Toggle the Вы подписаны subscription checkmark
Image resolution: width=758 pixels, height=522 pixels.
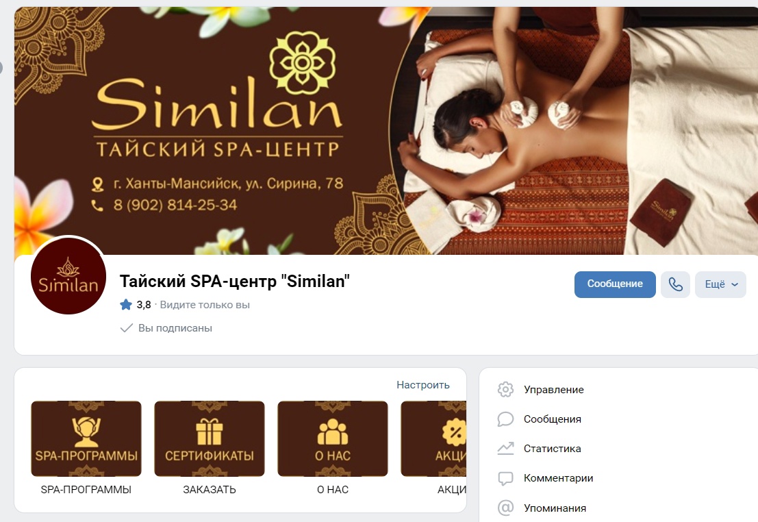click(126, 328)
